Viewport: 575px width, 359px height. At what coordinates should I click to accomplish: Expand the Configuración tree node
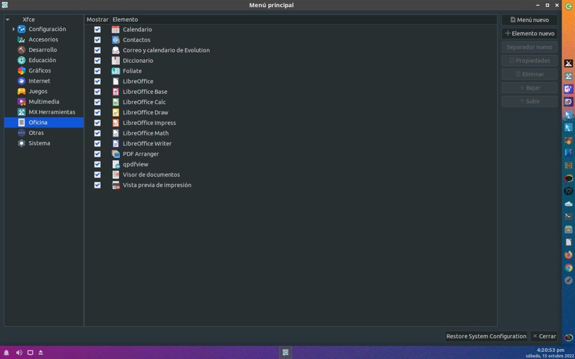13,29
